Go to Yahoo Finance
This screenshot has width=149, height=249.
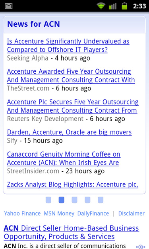coord(22,214)
